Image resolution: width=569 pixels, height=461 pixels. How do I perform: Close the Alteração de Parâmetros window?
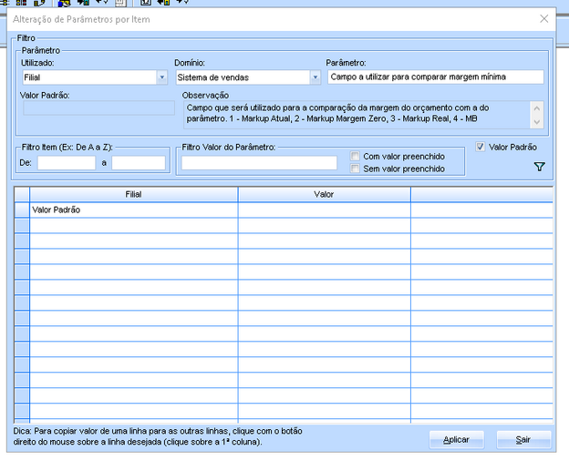(544, 18)
